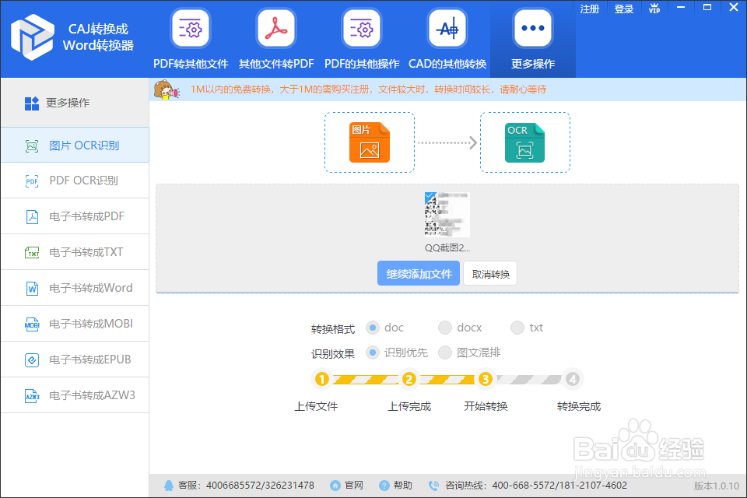Screen dimensions: 747x498
Task: Open the PDF转其他文件 category
Action: click(x=191, y=37)
